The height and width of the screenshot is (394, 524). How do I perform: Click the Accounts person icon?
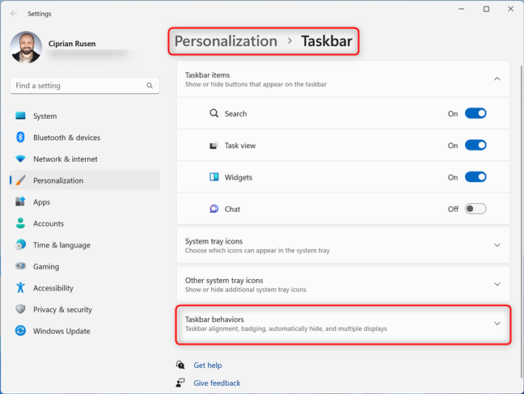coord(20,223)
